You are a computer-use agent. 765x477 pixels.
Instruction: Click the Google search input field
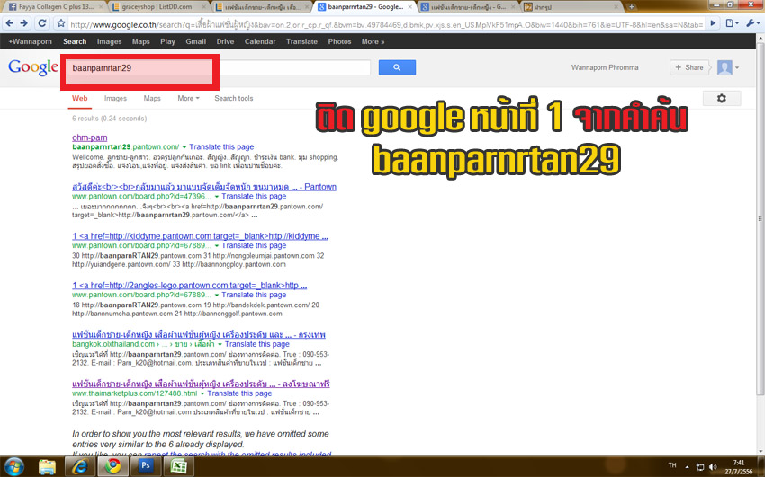pyautogui.click(x=218, y=67)
